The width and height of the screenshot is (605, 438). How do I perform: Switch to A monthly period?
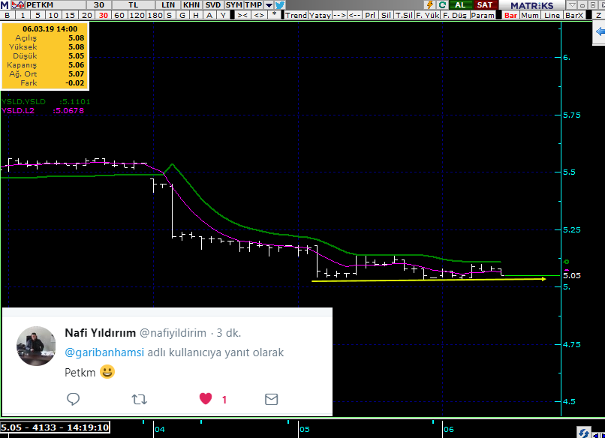[209, 16]
